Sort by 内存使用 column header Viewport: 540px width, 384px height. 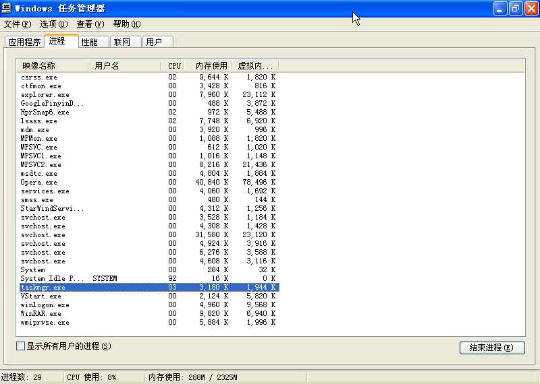[209, 65]
